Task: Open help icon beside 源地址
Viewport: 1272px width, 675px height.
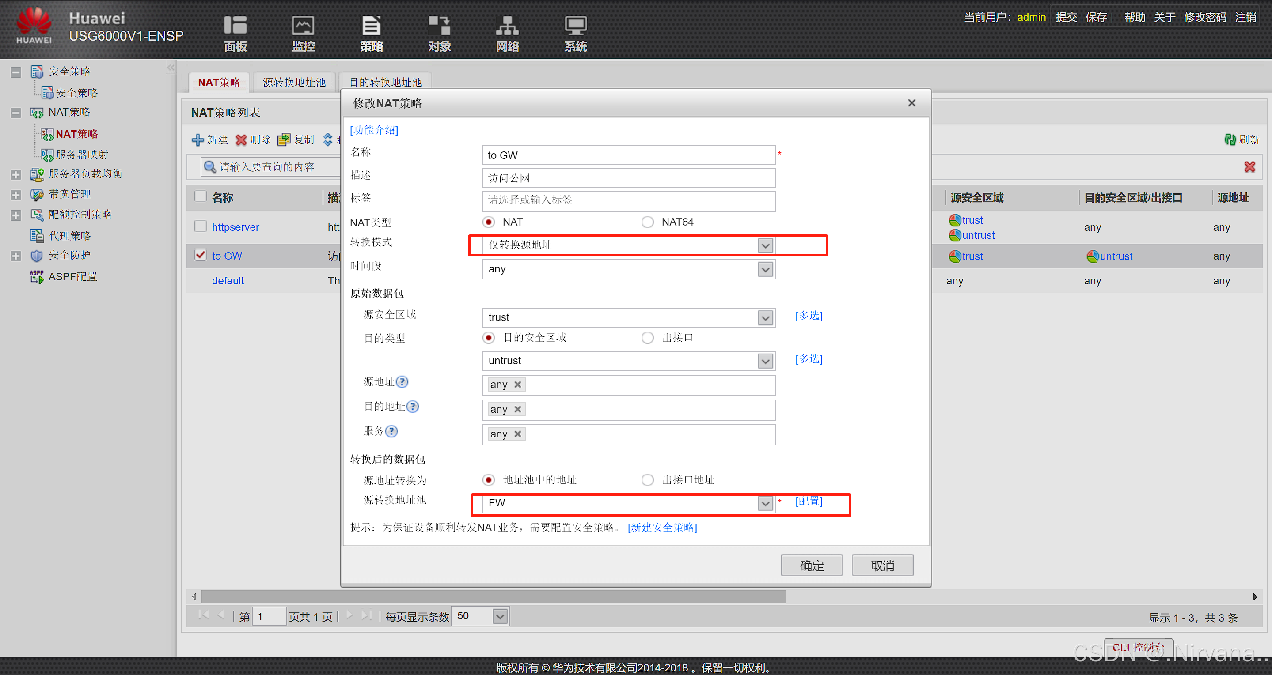Action: (x=402, y=382)
